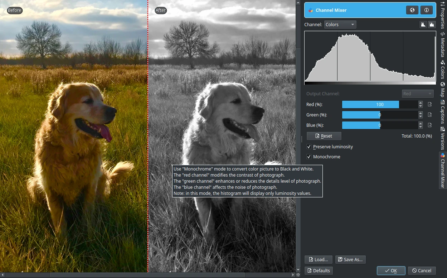447x278 pixels.
Task: Click the Reset button
Action: click(x=324, y=136)
